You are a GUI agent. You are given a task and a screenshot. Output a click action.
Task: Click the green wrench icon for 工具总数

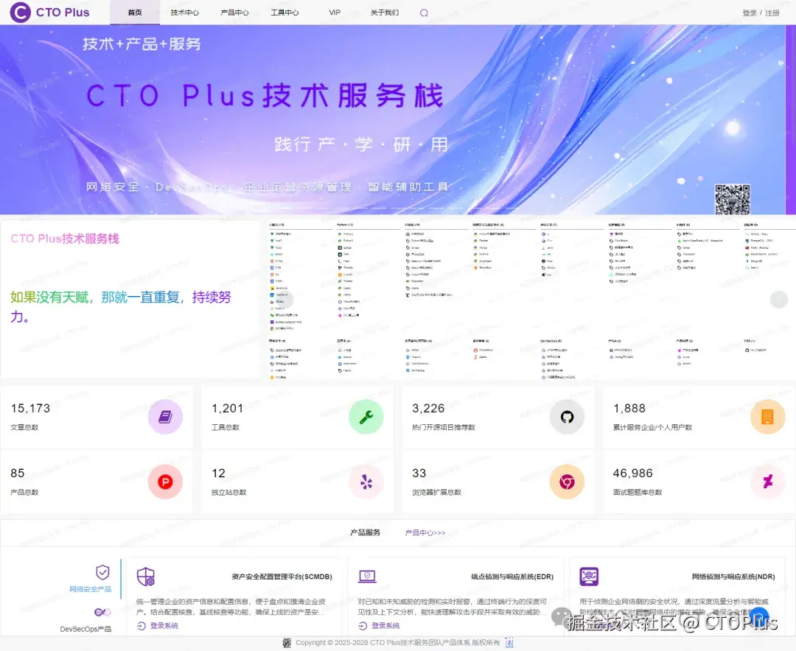pyautogui.click(x=366, y=417)
